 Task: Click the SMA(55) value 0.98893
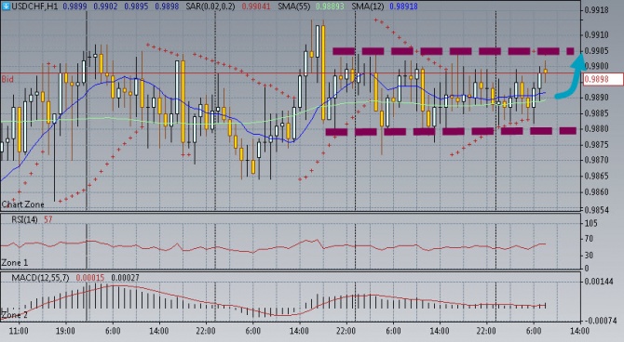coord(330,7)
